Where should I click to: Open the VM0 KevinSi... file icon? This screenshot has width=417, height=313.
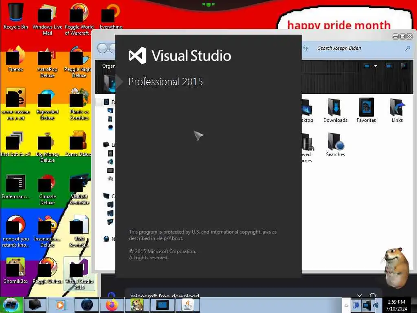click(79, 231)
